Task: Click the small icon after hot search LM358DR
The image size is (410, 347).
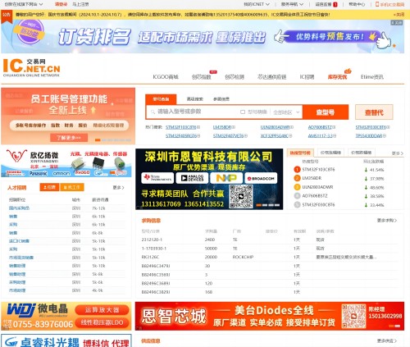Action: coord(234,127)
